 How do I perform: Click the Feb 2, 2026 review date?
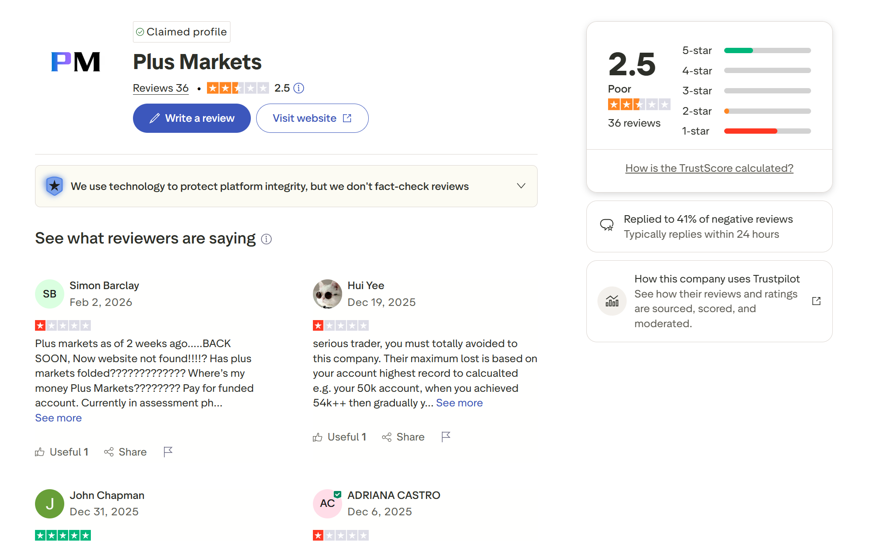pos(101,302)
